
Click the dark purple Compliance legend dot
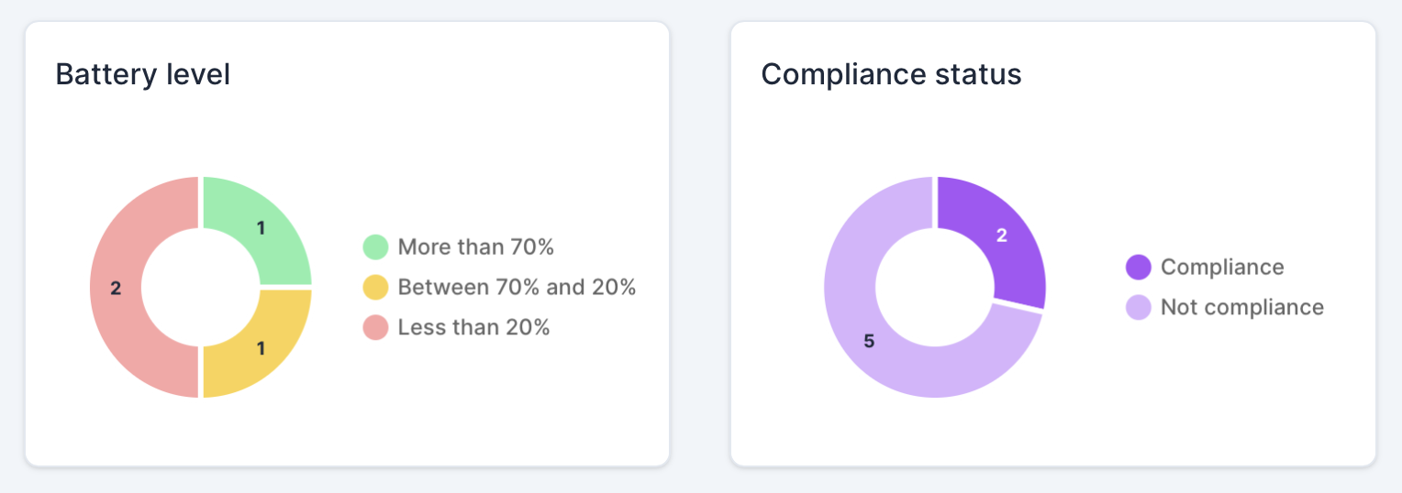pyautogui.click(x=1139, y=268)
